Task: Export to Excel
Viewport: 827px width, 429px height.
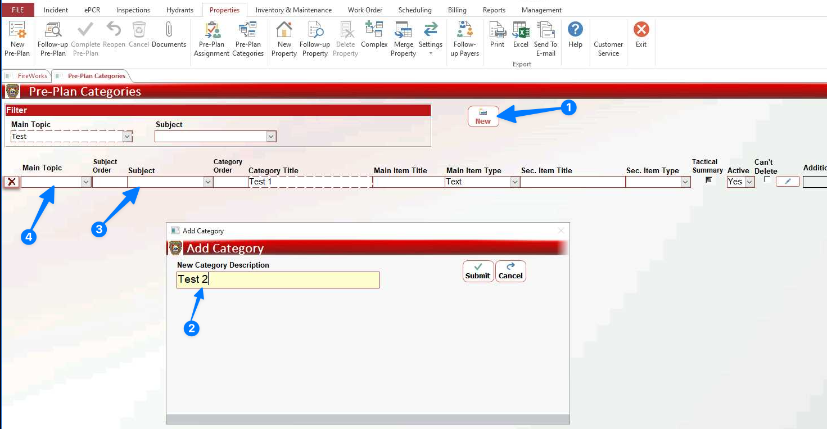Action: (521, 35)
